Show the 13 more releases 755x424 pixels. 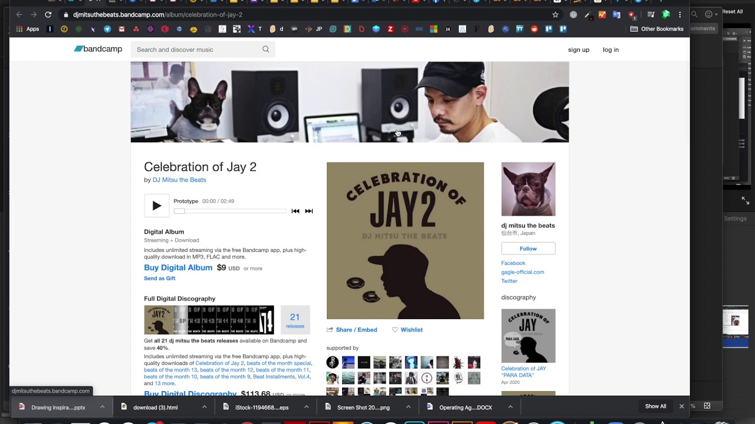[x=165, y=383]
